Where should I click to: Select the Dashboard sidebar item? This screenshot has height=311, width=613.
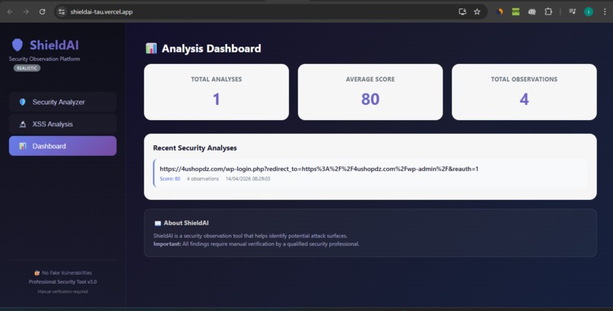coord(62,146)
